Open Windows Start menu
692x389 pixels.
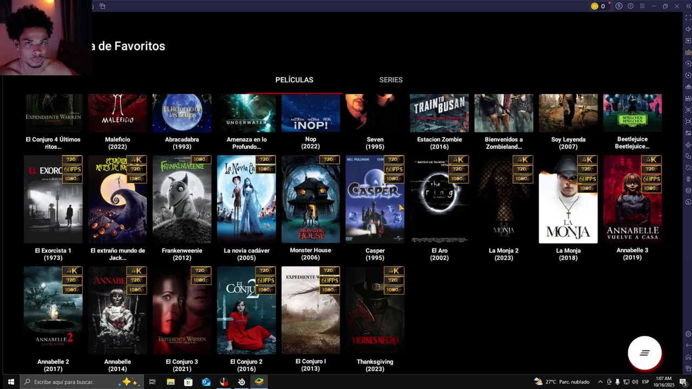[11, 382]
